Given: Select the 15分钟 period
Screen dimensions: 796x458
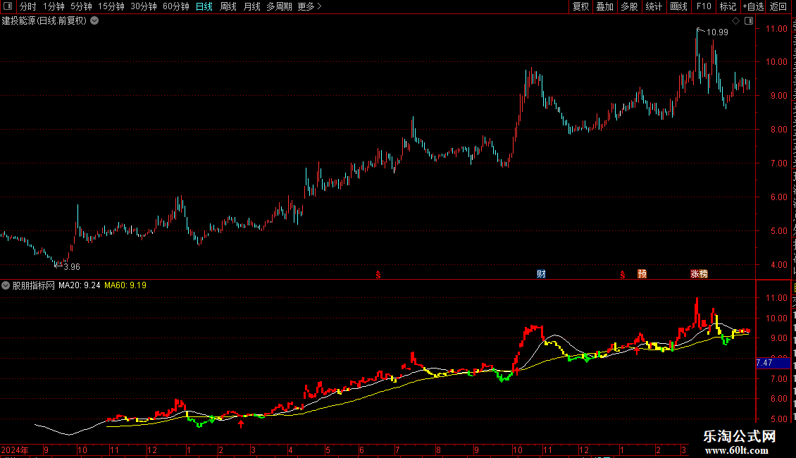Looking at the screenshot, I should [111, 6].
